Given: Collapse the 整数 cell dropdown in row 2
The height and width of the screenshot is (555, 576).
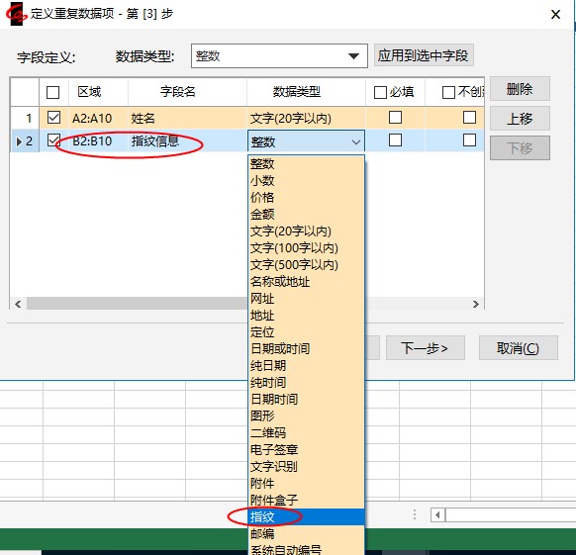Looking at the screenshot, I should (x=355, y=141).
